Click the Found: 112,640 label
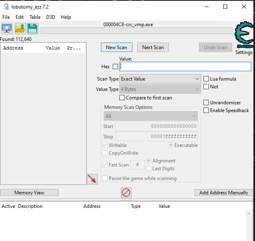The width and height of the screenshot is (255, 241). click(x=16, y=39)
